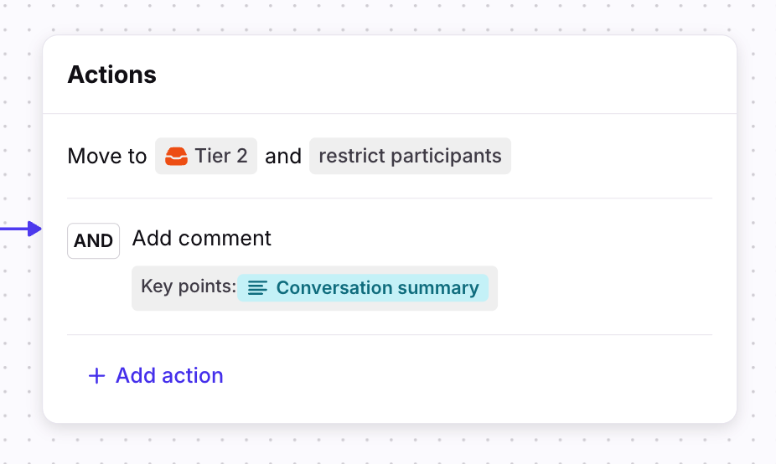Click the plus icon beside Add action
The width and height of the screenshot is (776, 464).
point(96,375)
